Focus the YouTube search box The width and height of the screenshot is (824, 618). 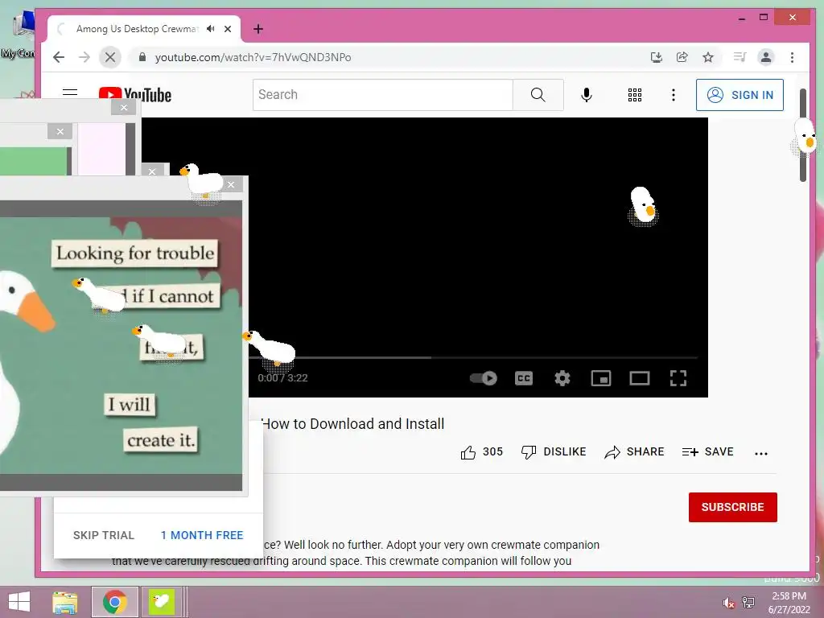click(382, 95)
